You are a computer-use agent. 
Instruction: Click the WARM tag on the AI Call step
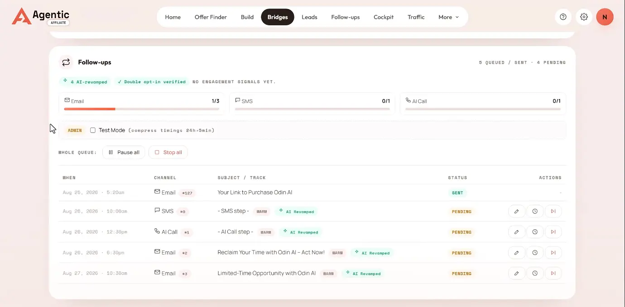click(266, 232)
